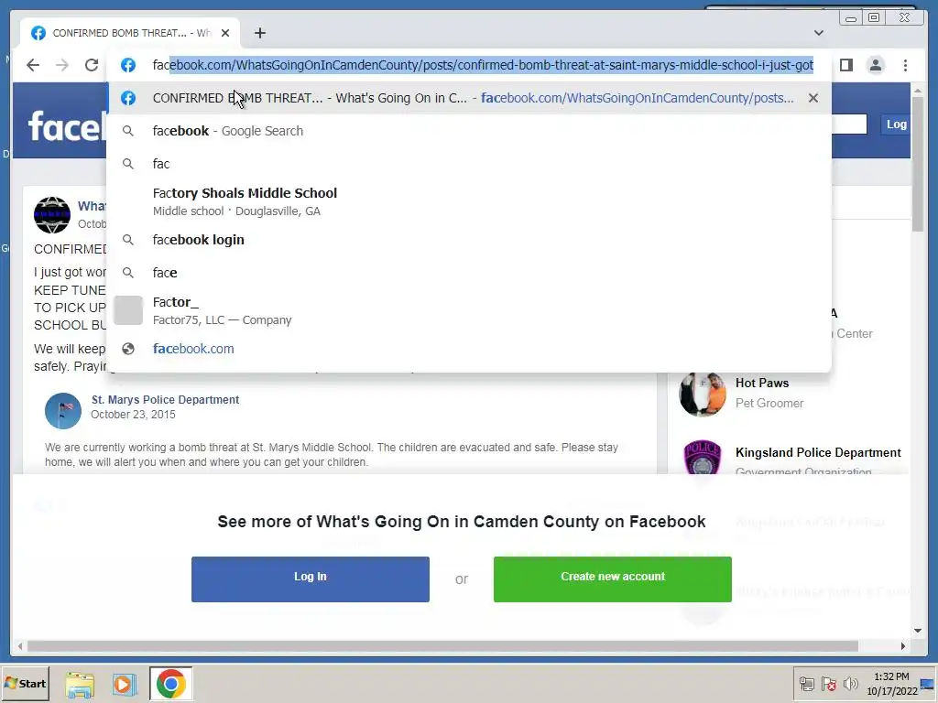Click the horizontal scrollbar right arrow

902,646
